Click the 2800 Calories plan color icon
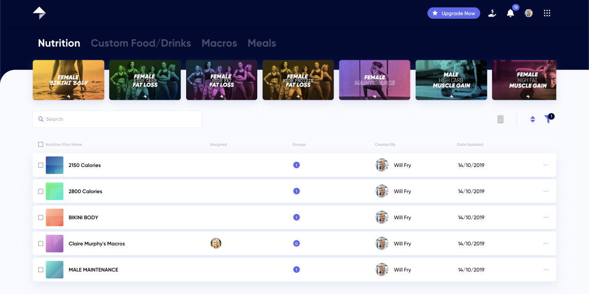 (x=55, y=191)
